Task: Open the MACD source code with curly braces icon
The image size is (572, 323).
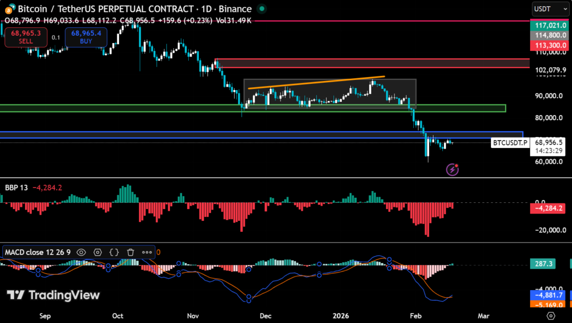Action: pyautogui.click(x=114, y=253)
